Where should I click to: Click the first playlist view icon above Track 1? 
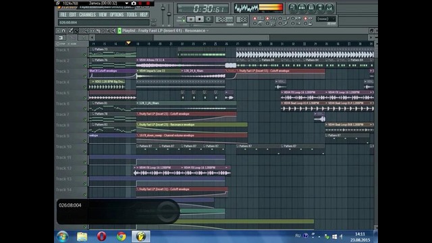pyautogui.click(x=61, y=38)
